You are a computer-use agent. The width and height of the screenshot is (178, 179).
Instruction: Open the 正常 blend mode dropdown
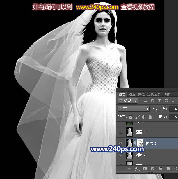tap(133, 109)
